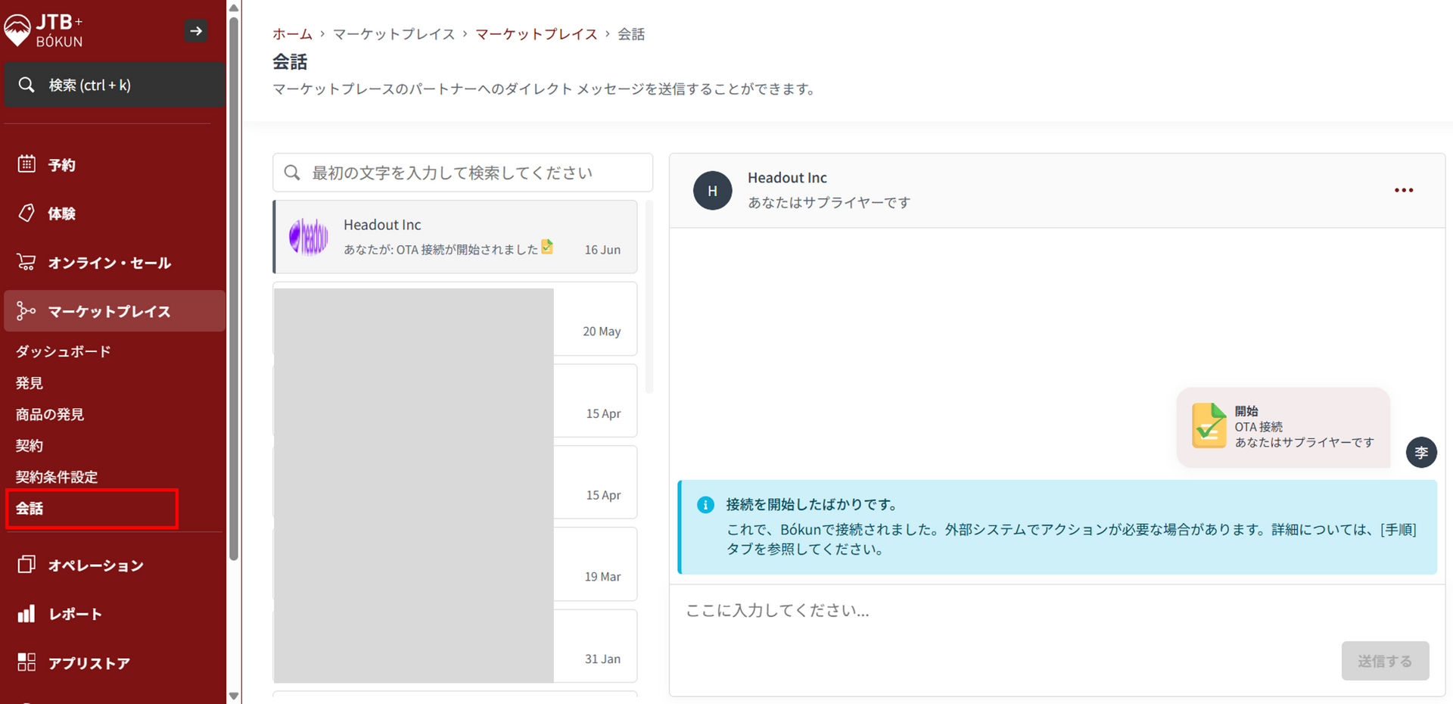1453x704 pixels.
Task: Click the ホーム breadcrumb link
Action: pyautogui.click(x=292, y=34)
